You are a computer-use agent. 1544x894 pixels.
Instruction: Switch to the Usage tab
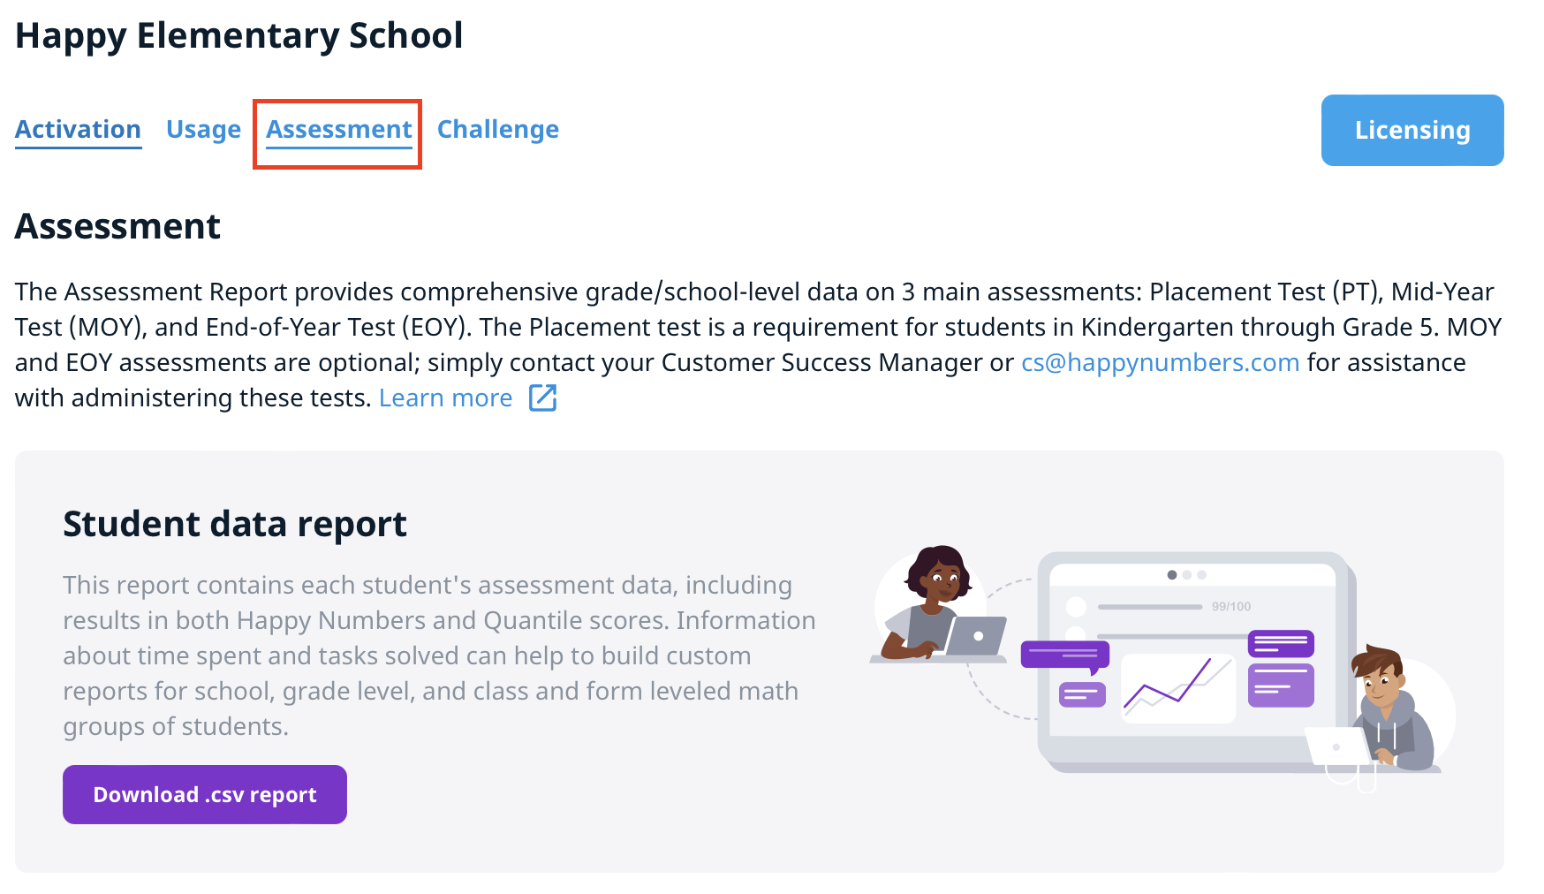(x=203, y=130)
